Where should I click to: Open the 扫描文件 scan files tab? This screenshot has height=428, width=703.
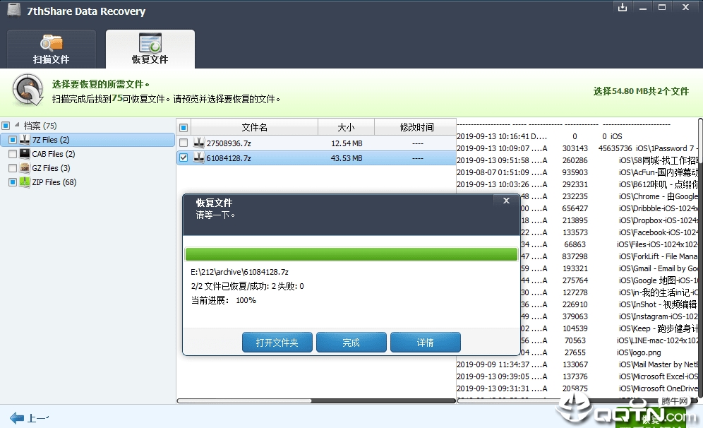pos(51,49)
